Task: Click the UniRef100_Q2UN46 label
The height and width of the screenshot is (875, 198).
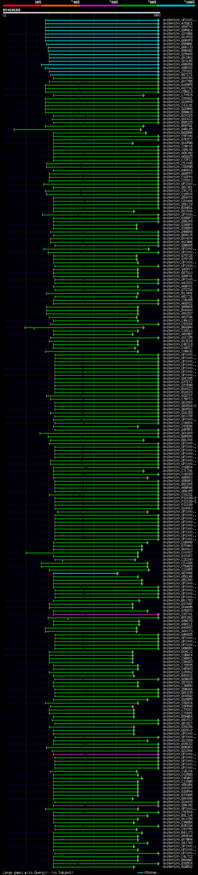Action: point(178,109)
